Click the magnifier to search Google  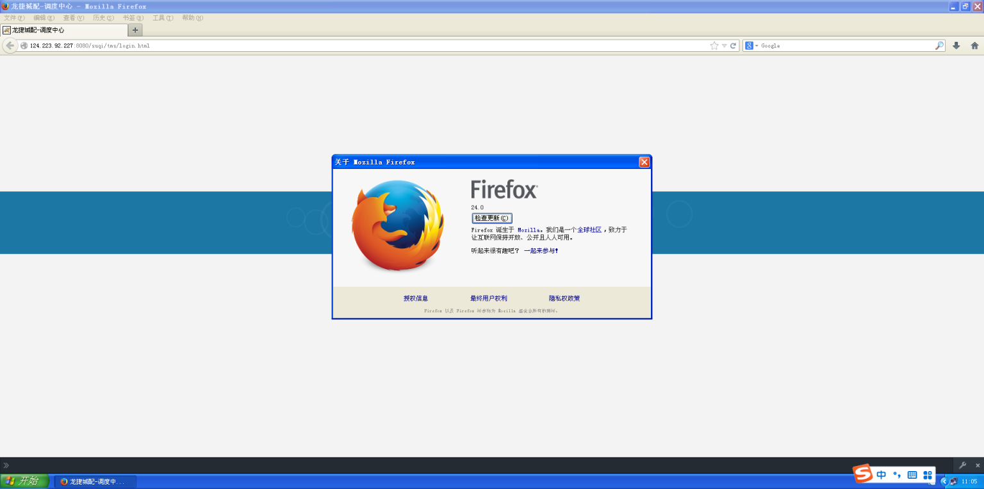[938, 45]
